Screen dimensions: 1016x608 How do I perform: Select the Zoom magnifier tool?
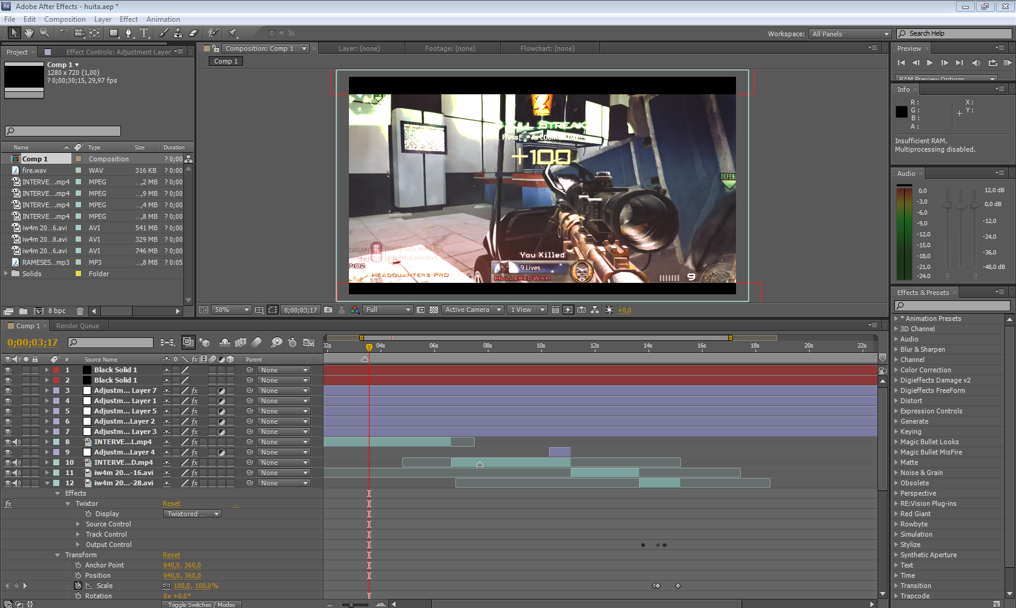tap(44, 33)
